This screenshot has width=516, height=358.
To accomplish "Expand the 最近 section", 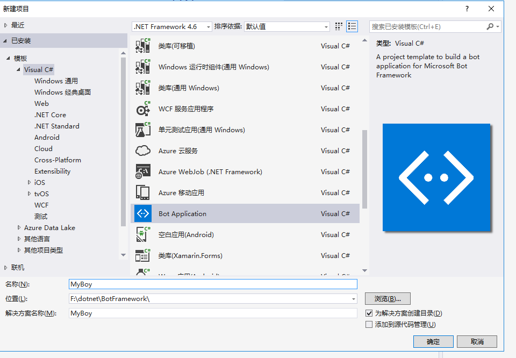I will (x=5, y=25).
